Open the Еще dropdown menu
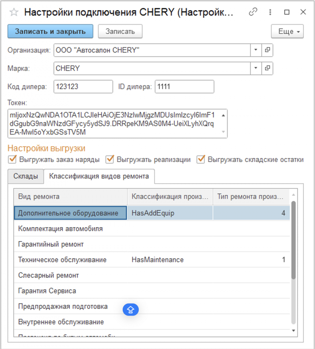This screenshot has width=315, height=349. tap(287, 31)
